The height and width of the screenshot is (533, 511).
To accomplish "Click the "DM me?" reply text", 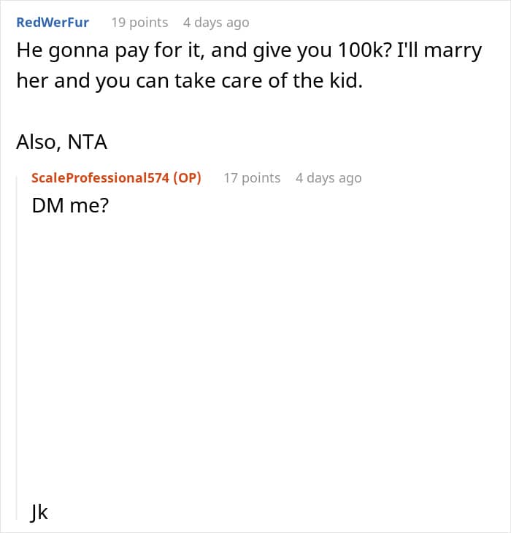I will (70, 207).
